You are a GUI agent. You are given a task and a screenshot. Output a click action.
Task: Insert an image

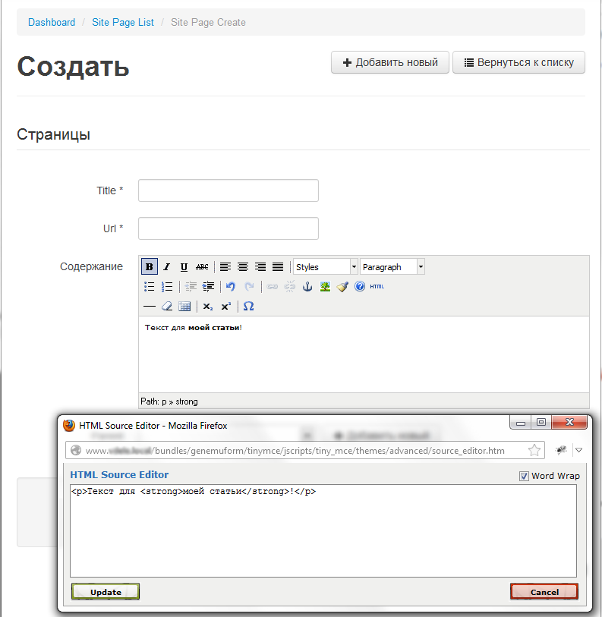(325, 286)
